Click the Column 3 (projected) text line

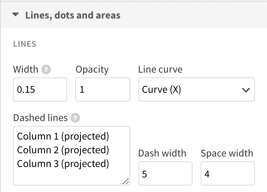63,164
